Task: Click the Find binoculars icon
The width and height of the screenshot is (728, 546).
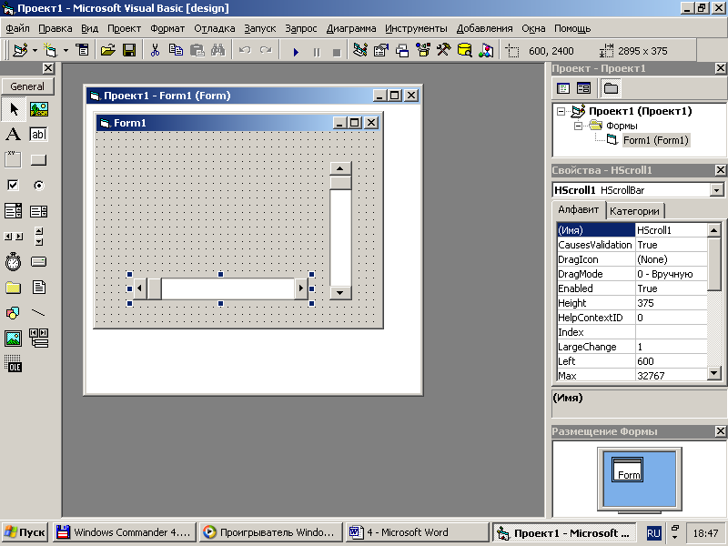Action: click(217, 50)
